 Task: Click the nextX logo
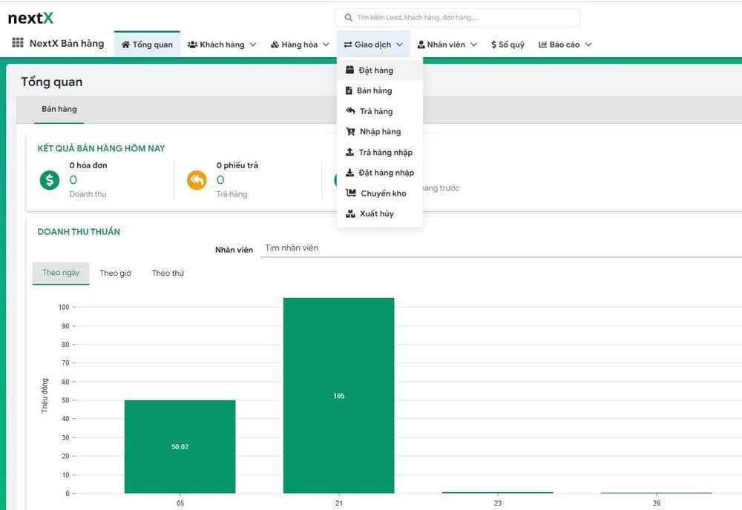30,18
